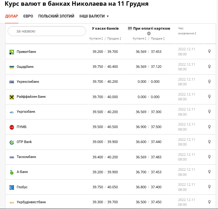Viewport: 218px width, 209px height.
Task: Open map pin for А-Банк
Action: pyautogui.click(x=209, y=172)
